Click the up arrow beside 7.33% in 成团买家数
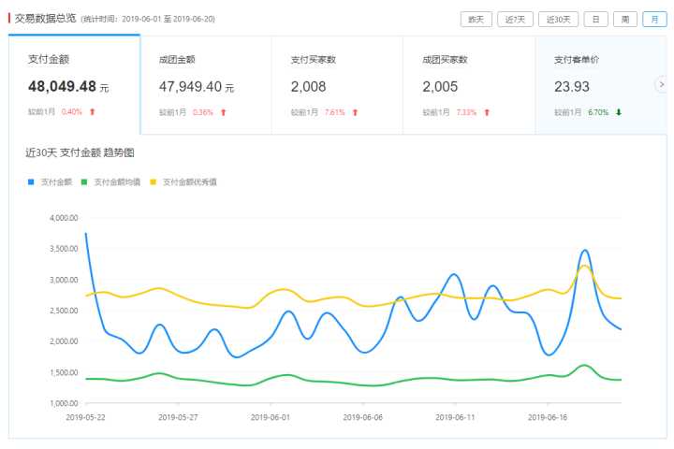This screenshot has height=449, width=674. coord(487,112)
